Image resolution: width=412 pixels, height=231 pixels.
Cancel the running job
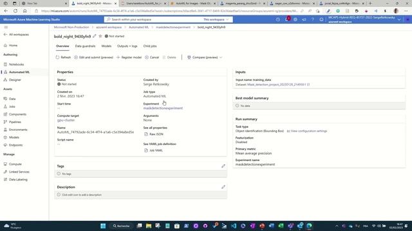(152, 57)
